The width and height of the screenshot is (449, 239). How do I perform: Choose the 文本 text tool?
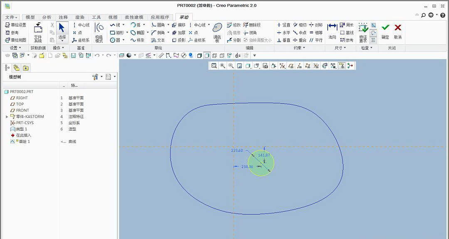pyautogui.click(x=158, y=40)
